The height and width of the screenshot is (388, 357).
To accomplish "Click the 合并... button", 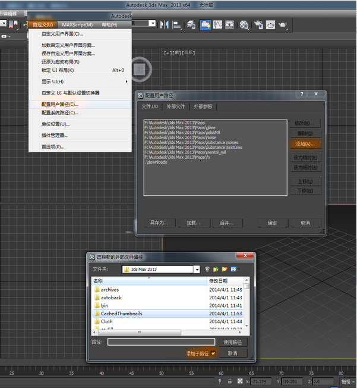I will (x=227, y=223).
